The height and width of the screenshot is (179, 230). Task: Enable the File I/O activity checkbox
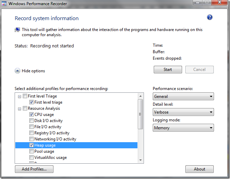[x=31, y=127]
